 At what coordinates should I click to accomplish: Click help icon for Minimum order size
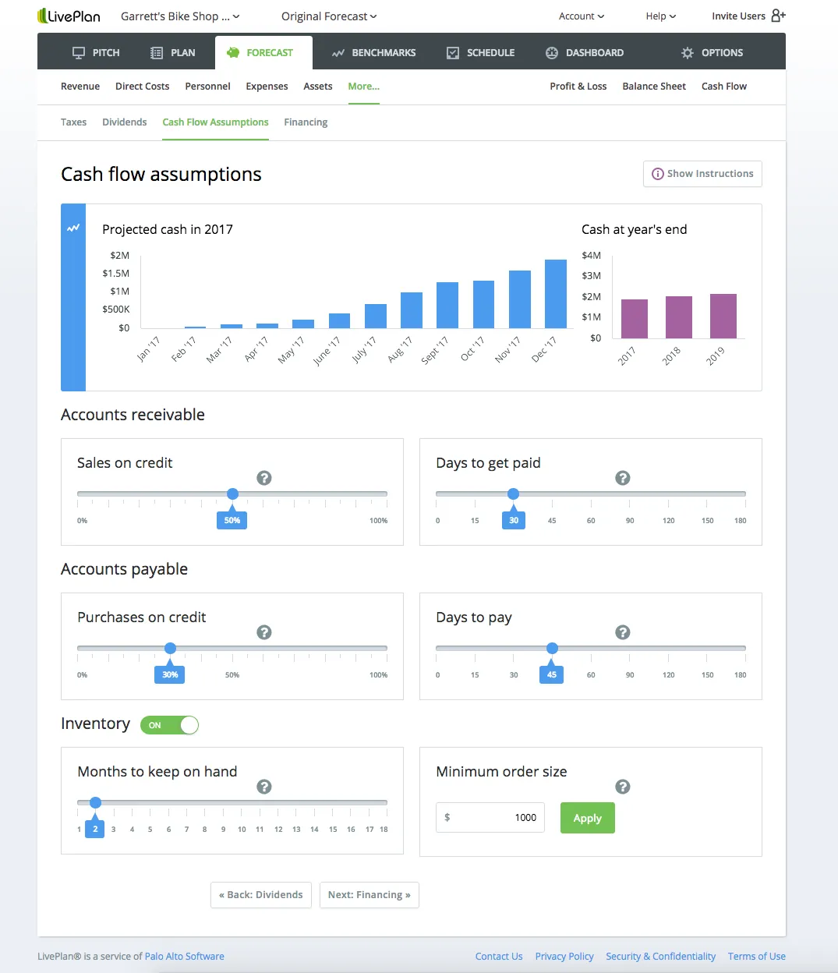click(x=622, y=787)
